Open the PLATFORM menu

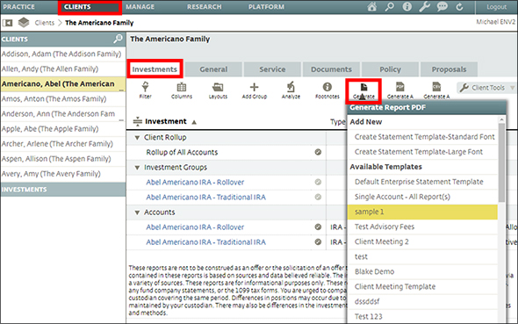266,7
